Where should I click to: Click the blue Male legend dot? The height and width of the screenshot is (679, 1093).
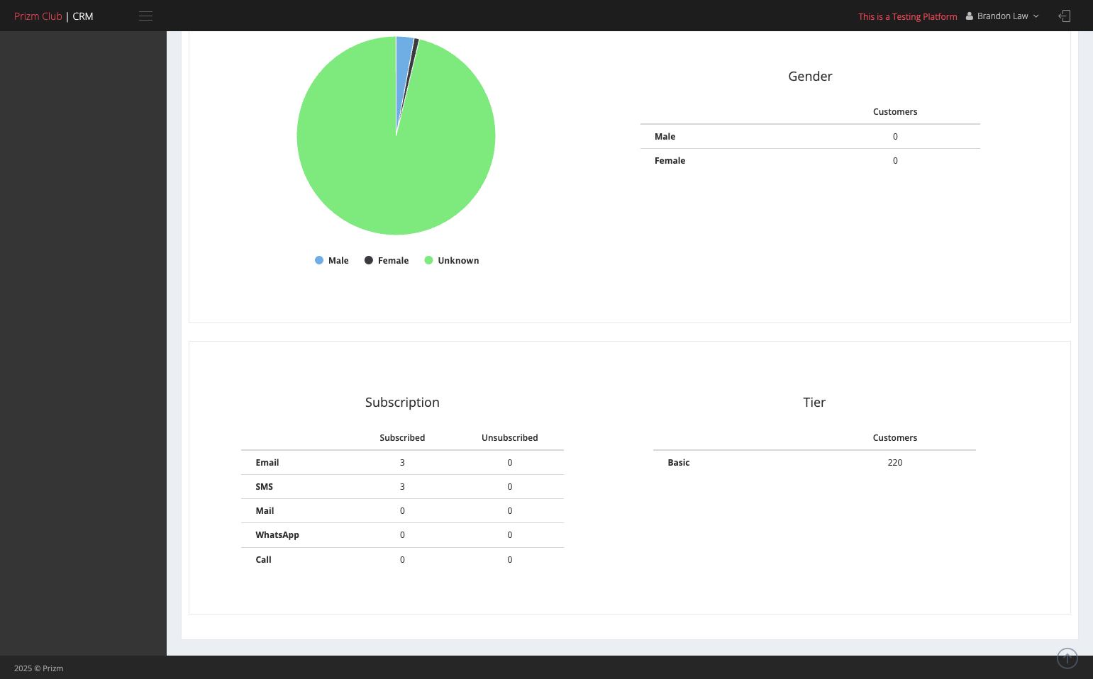[319, 260]
